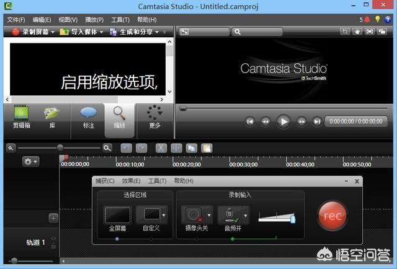Click the add track plus button
This screenshot has width=397, height=269.
click(x=53, y=218)
